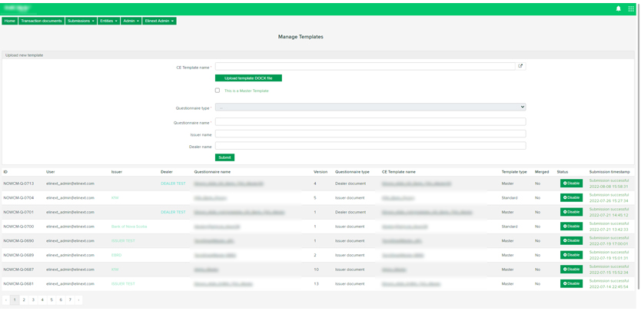
Task: Disable template NOWCM-Q-0700
Action: [571, 227]
